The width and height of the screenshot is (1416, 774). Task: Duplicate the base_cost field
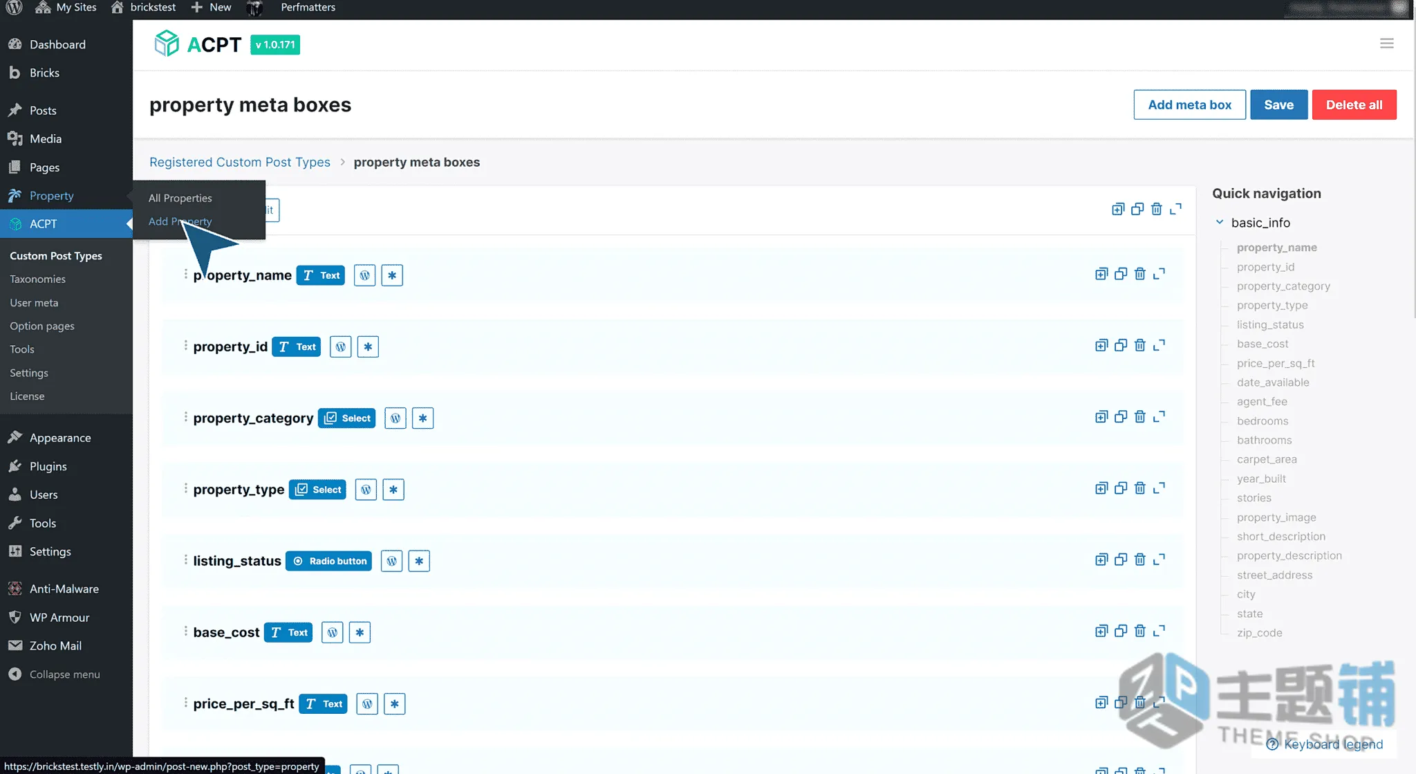(x=1121, y=631)
